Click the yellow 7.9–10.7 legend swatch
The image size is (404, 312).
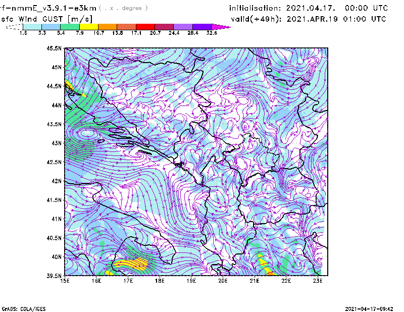click(x=89, y=27)
